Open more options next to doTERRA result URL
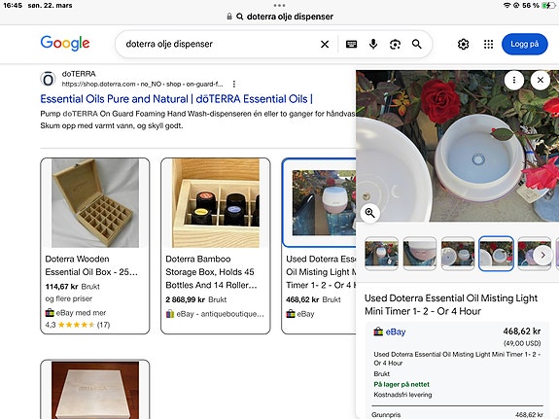Screen dimensions: 559x419 click(234, 85)
